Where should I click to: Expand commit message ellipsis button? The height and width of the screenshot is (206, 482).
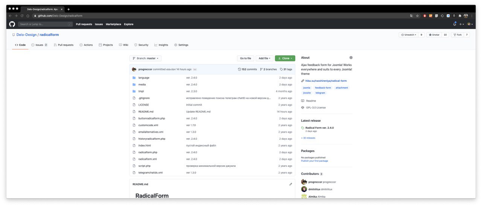(195, 69)
